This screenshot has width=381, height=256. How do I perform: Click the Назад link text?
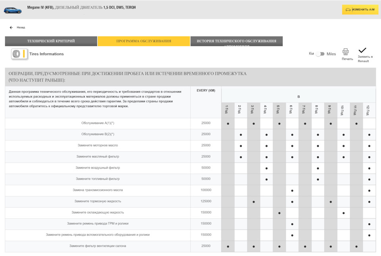pyautogui.click(x=21, y=27)
